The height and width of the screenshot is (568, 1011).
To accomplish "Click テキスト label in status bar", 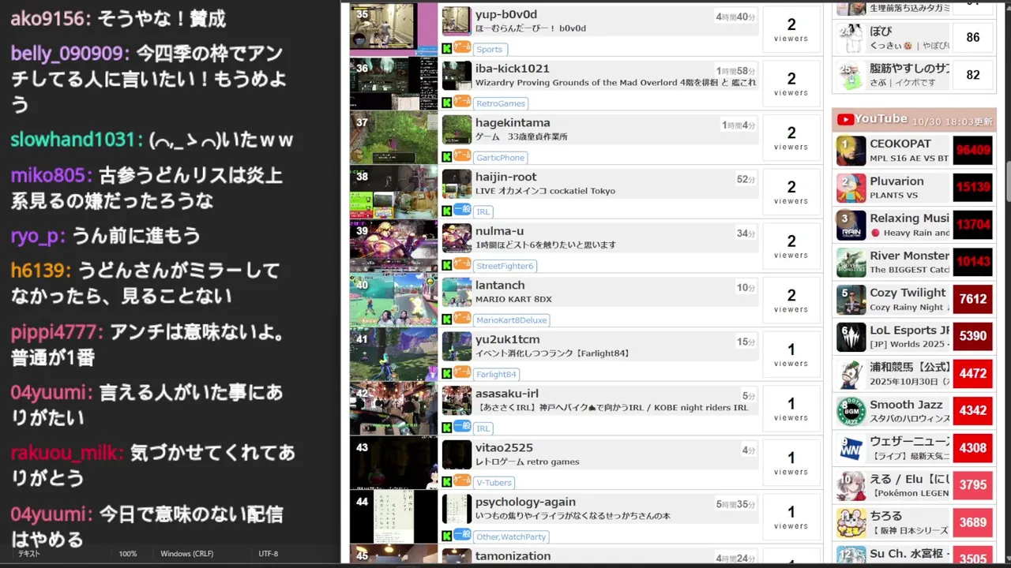I will pos(29,554).
